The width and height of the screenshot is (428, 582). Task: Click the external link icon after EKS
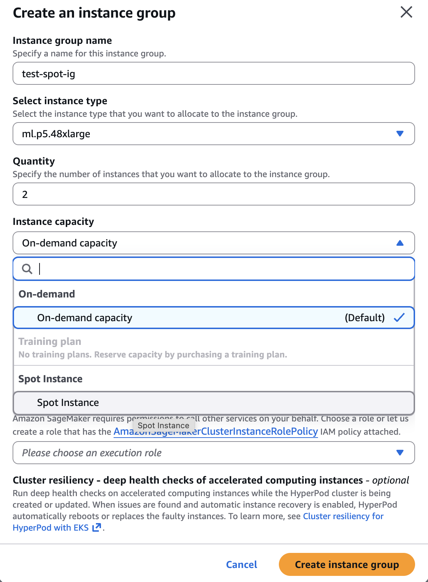point(96,527)
